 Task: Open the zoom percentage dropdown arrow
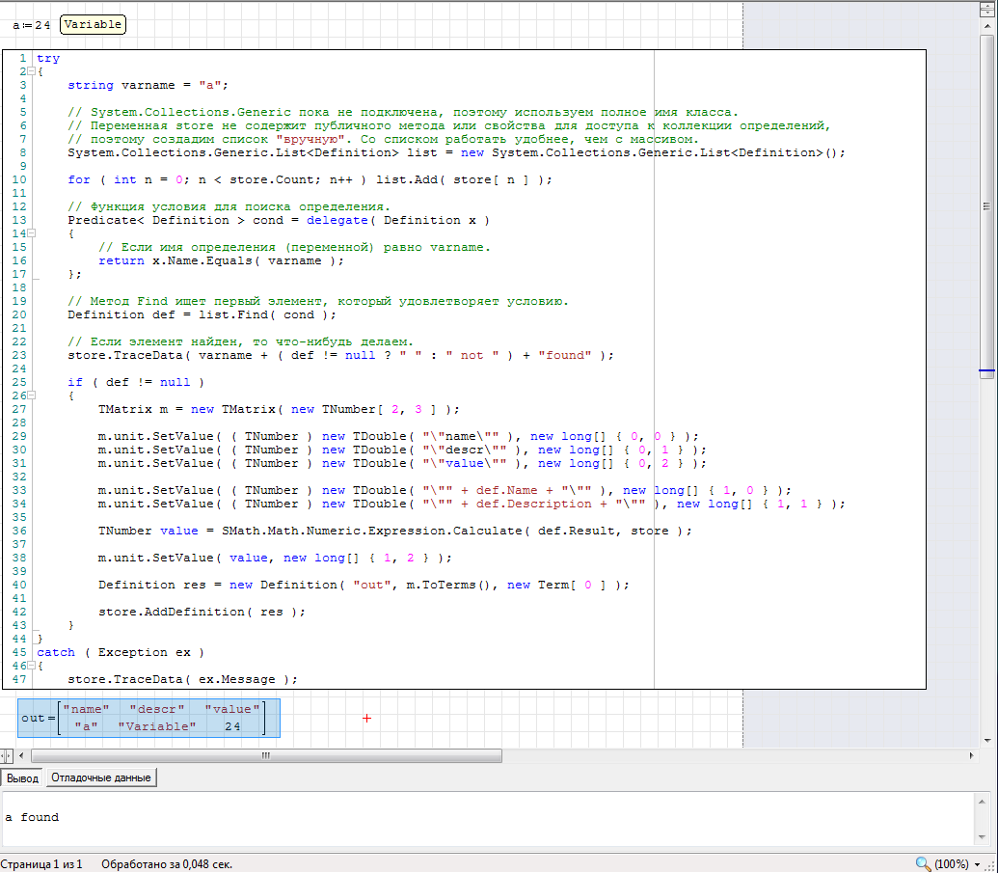coord(977,864)
